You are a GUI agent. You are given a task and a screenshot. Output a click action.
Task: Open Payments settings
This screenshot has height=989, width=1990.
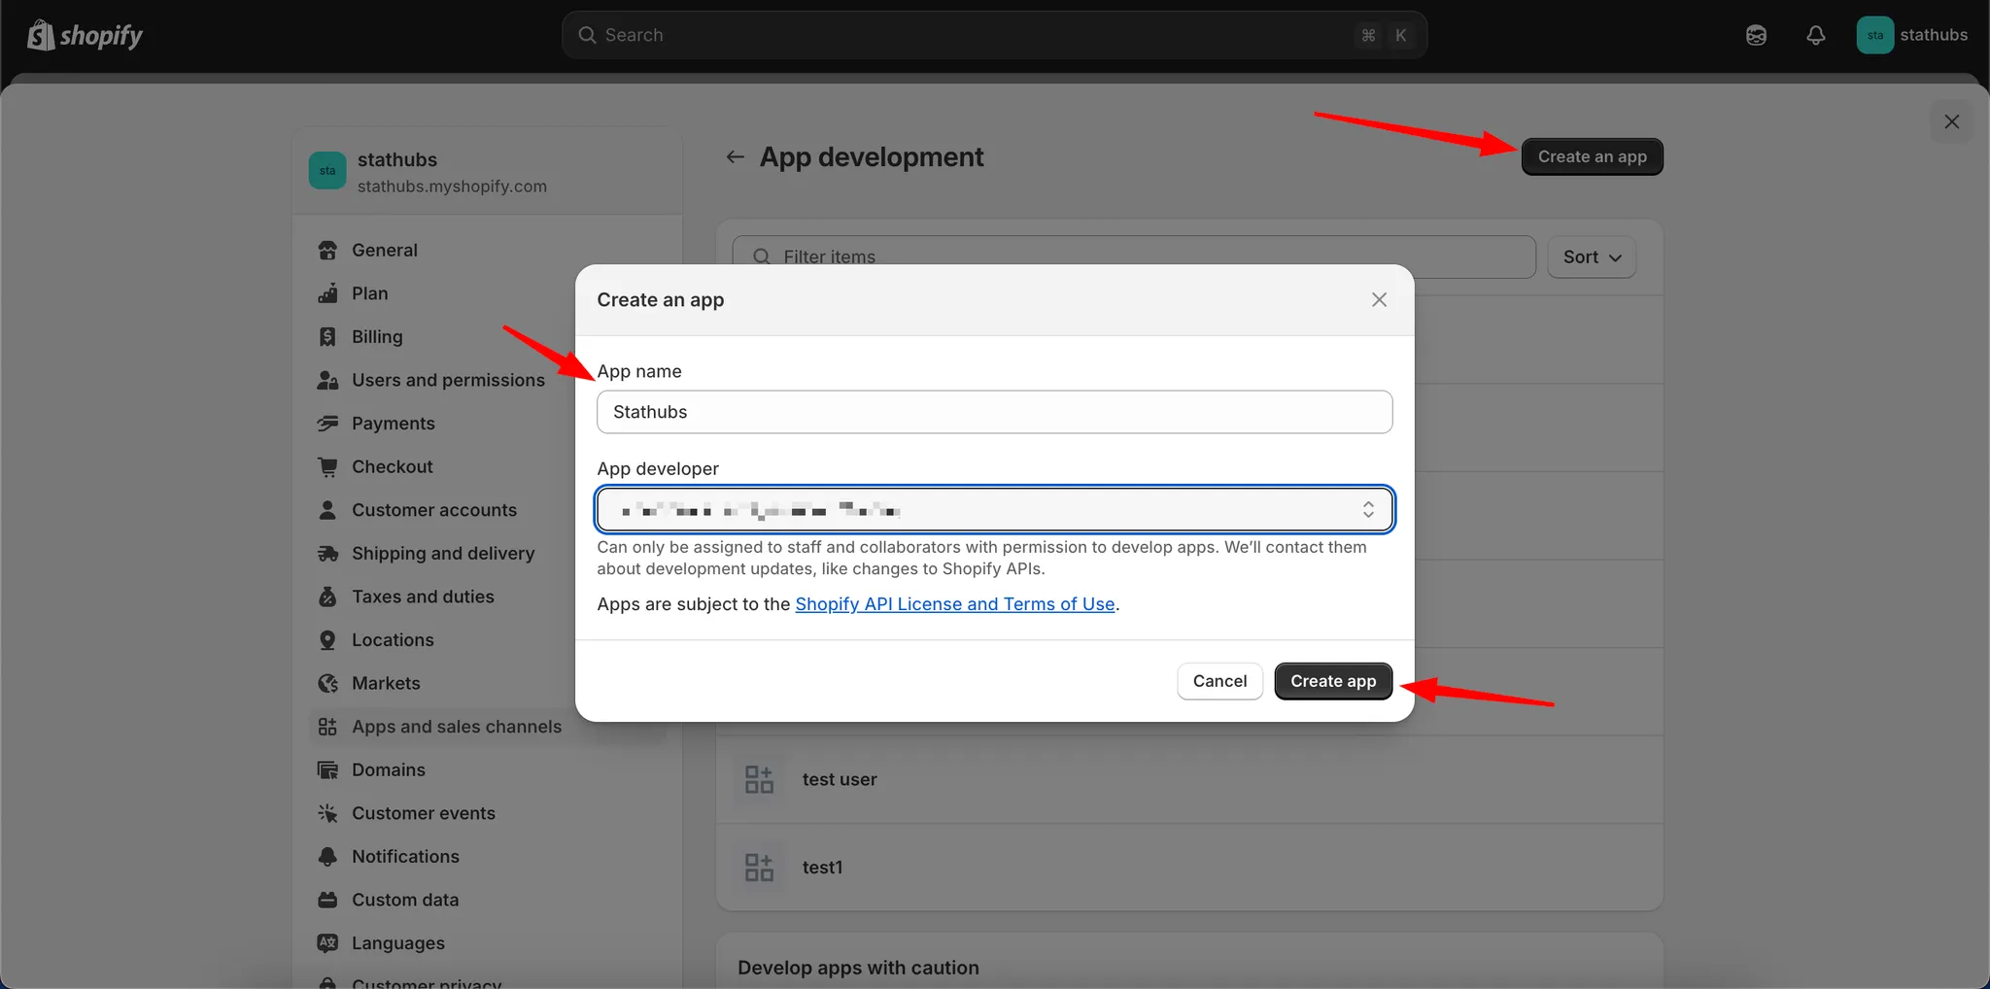[x=393, y=424]
